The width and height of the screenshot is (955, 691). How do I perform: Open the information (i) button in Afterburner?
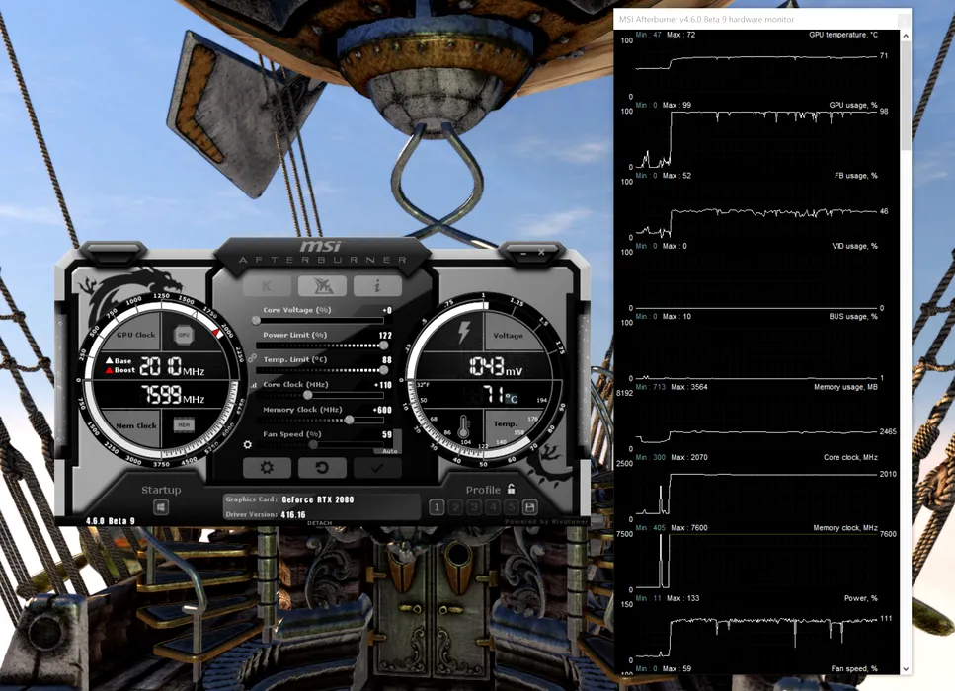pyautogui.click(x=377, y=285)
